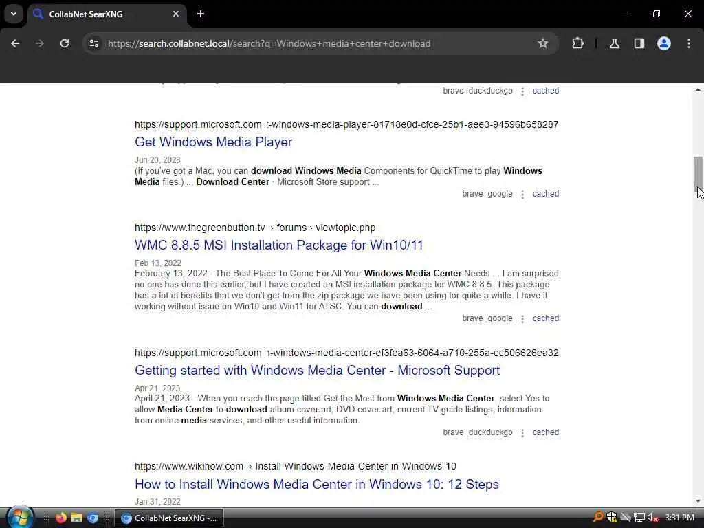Open the user profile avatar

tap(664, 43)
